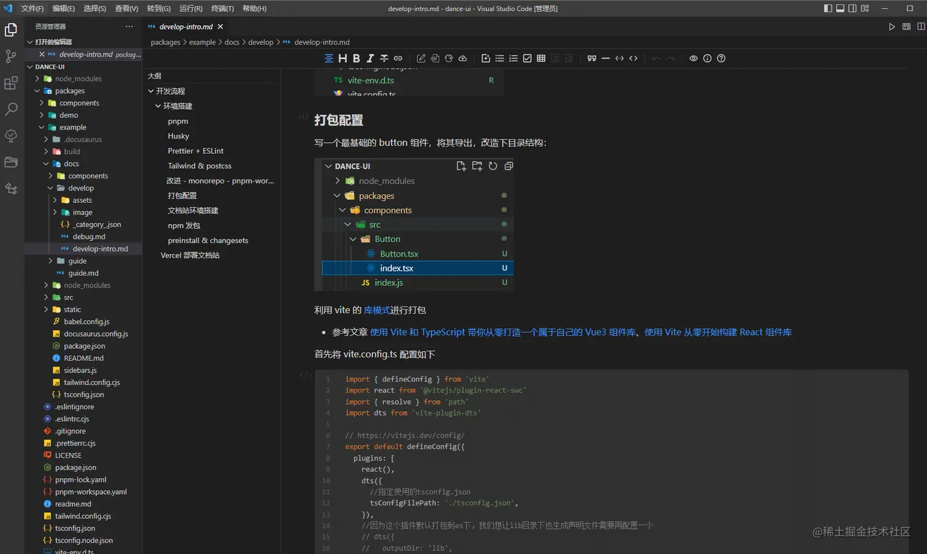Viewport: 927px width, 554px height.
Task: Toggle preview mode with the eye icon
Action: (x=693, y=58)
